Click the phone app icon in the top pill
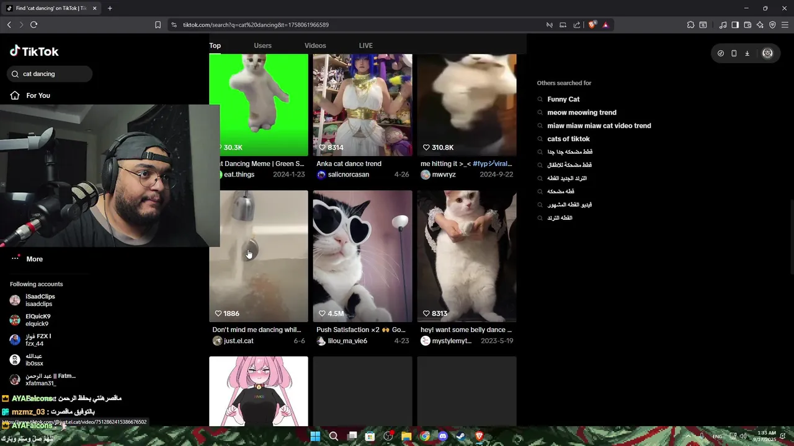Screen dimensions: 794x446 734,53
